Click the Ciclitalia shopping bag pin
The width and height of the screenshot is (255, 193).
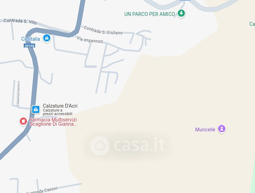click(47, 38)
